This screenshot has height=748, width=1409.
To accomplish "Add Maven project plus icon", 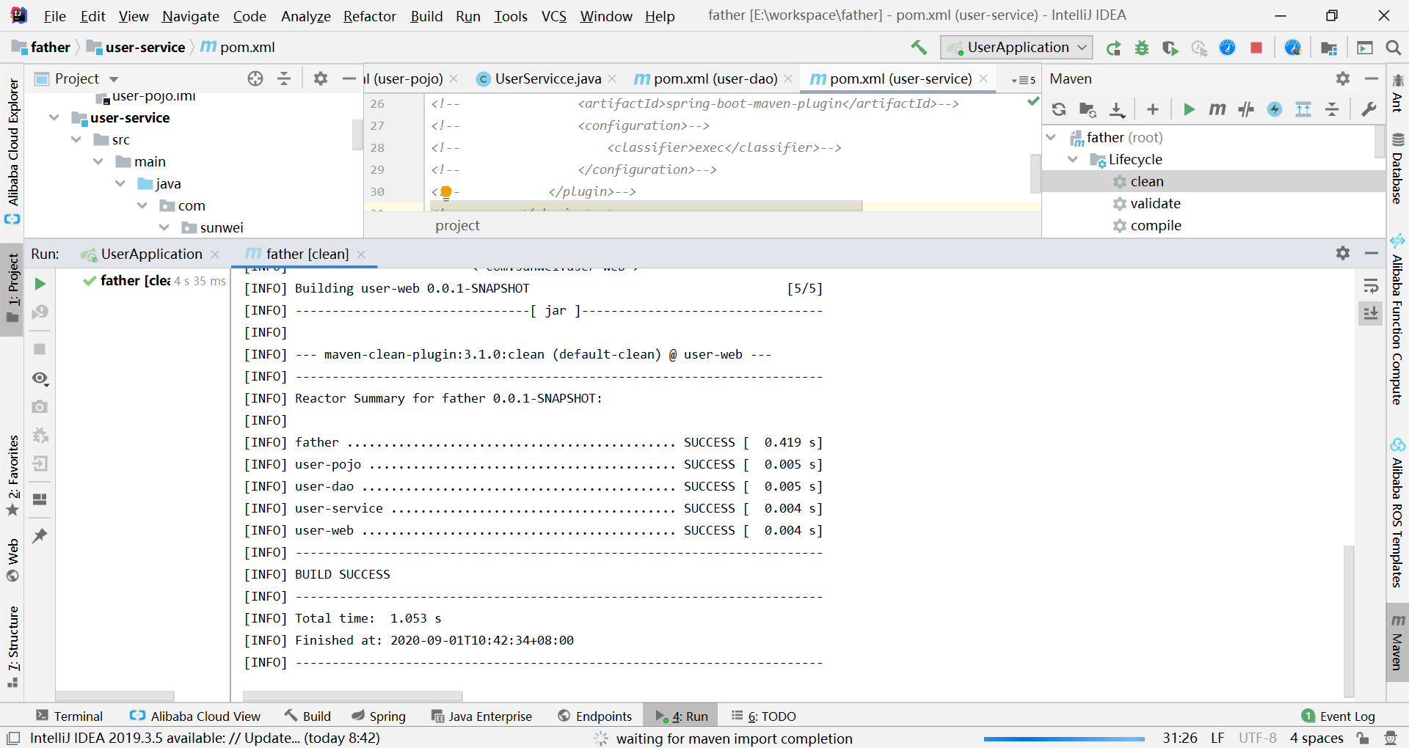I will 1153,110.
